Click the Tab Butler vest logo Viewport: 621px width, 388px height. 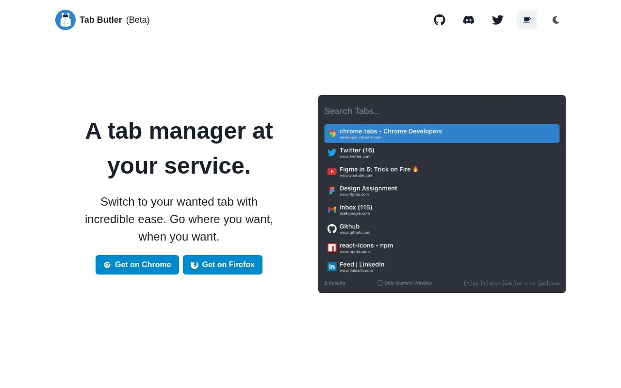point(65,20)
